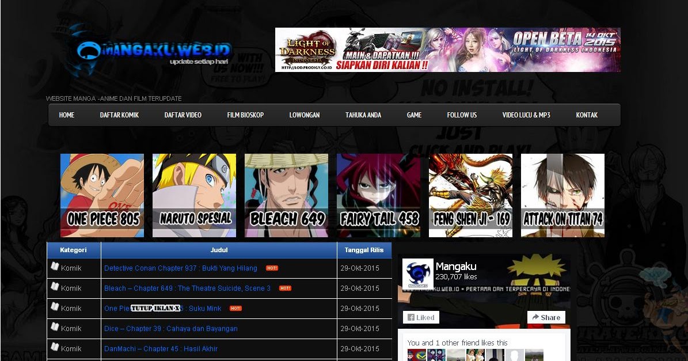Open the Fairy Tail 458 thumbnail
The height and width of the screenshot is (361, 688).
(x=379, y=195)
